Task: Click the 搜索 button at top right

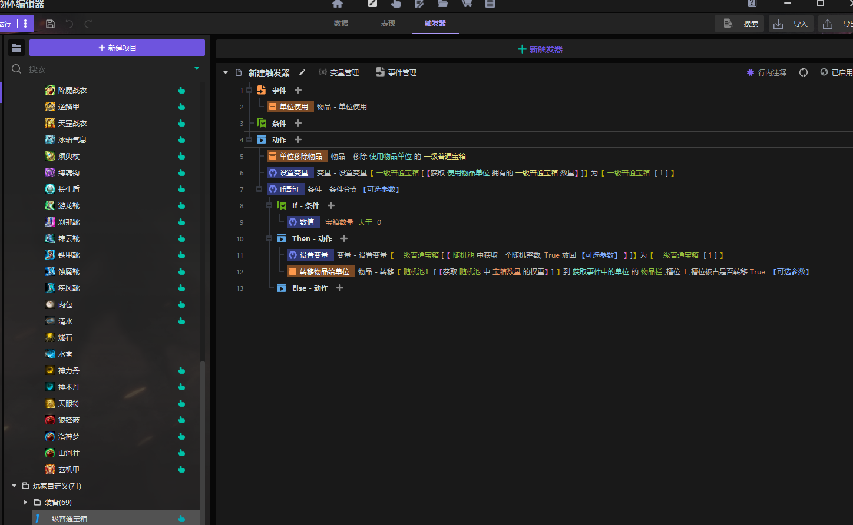Action: (x=739, y=24)
